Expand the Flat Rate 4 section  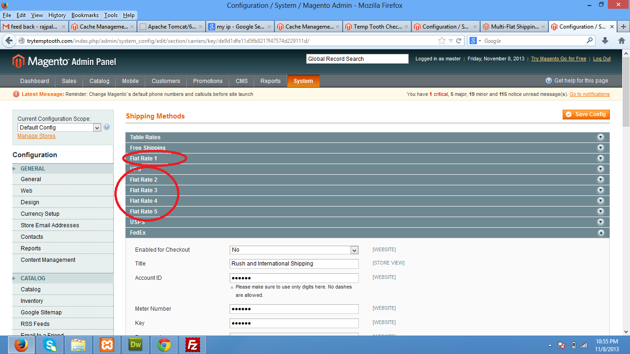coord(367,201)
